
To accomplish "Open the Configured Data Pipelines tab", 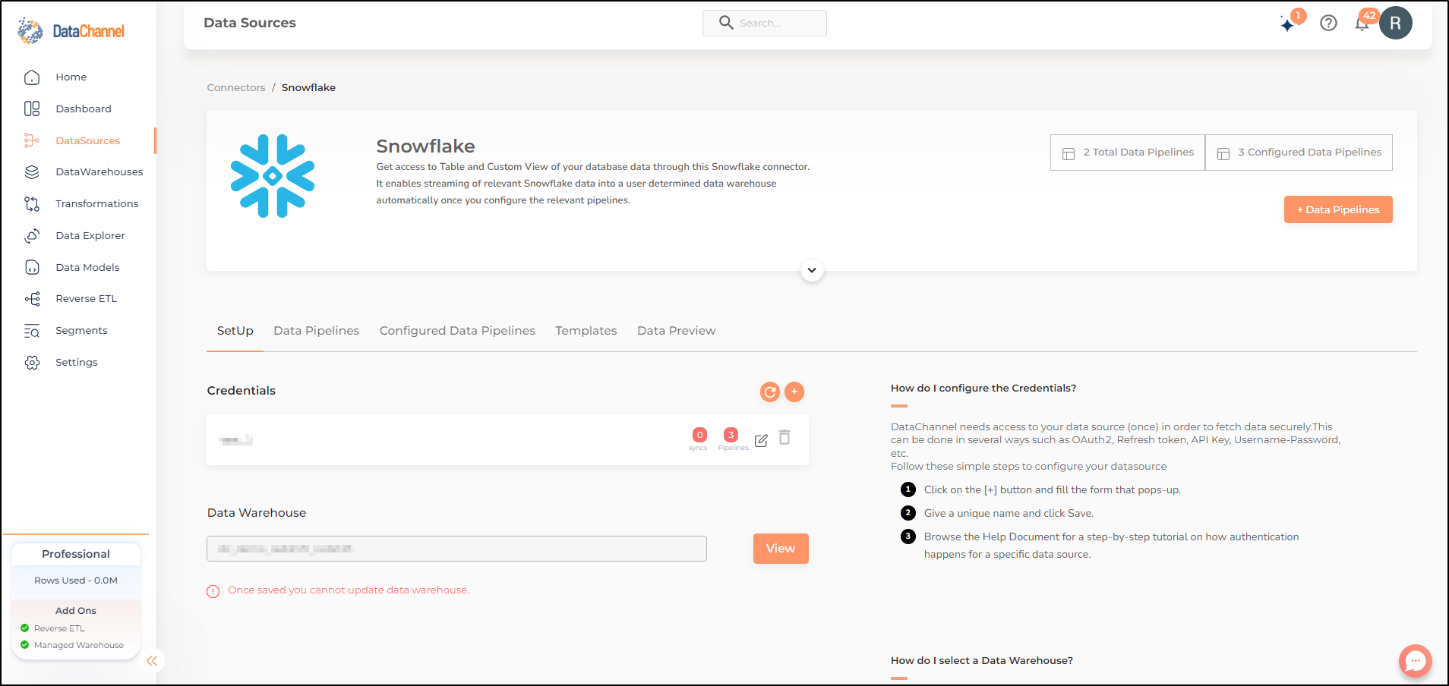I will point(457,331).
